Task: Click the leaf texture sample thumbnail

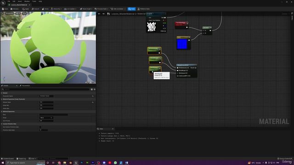Action: point(152,27)
